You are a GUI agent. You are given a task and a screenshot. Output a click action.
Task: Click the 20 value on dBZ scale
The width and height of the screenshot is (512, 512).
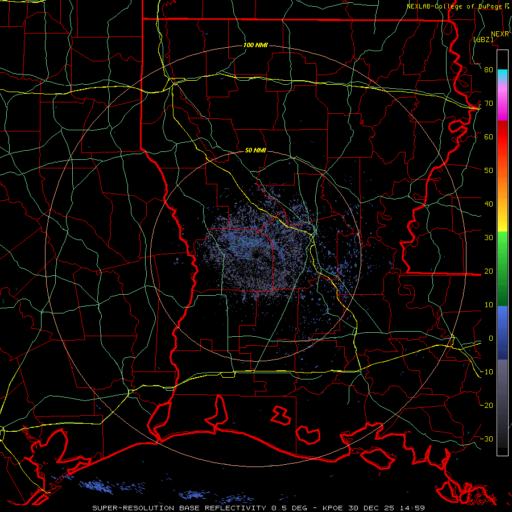(x=489, y=271)
